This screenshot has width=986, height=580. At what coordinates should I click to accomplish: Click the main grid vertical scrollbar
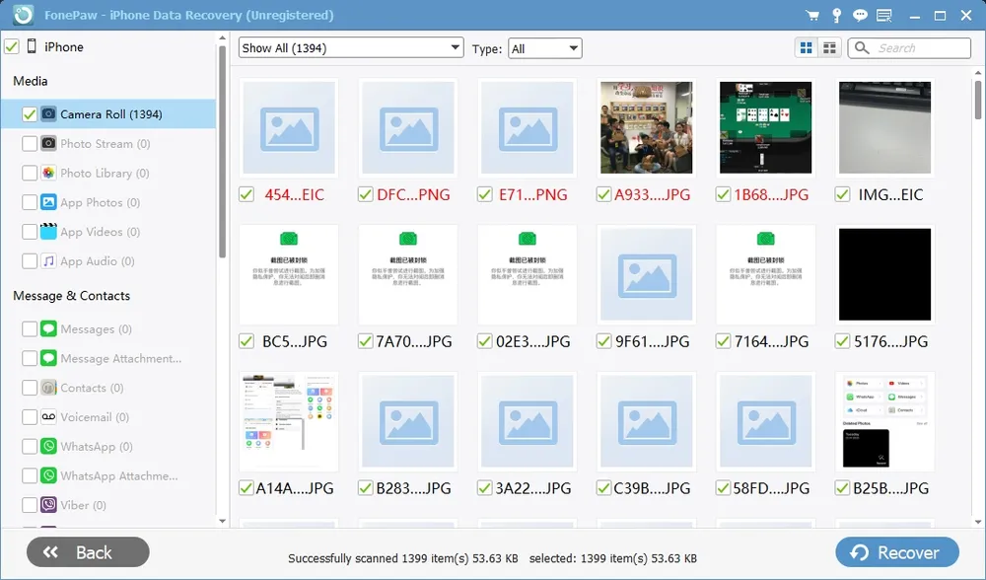pos(978,100)
